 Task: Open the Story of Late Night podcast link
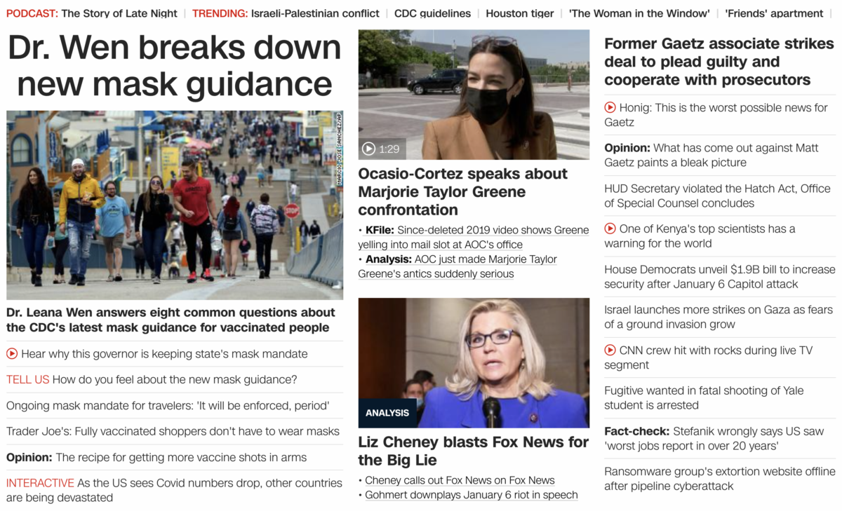click(x=119, y=13)
